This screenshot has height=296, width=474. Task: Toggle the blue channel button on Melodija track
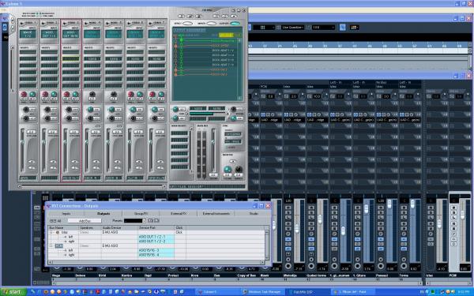[x=288, y=239]
